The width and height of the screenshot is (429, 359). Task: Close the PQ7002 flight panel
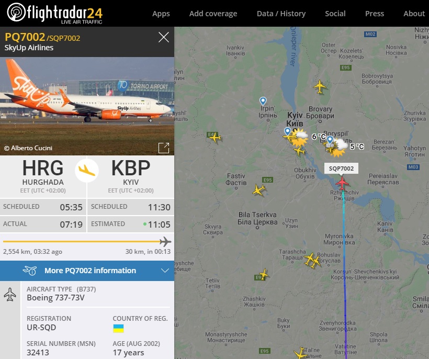pyautogui.click(x=164, y=37)
